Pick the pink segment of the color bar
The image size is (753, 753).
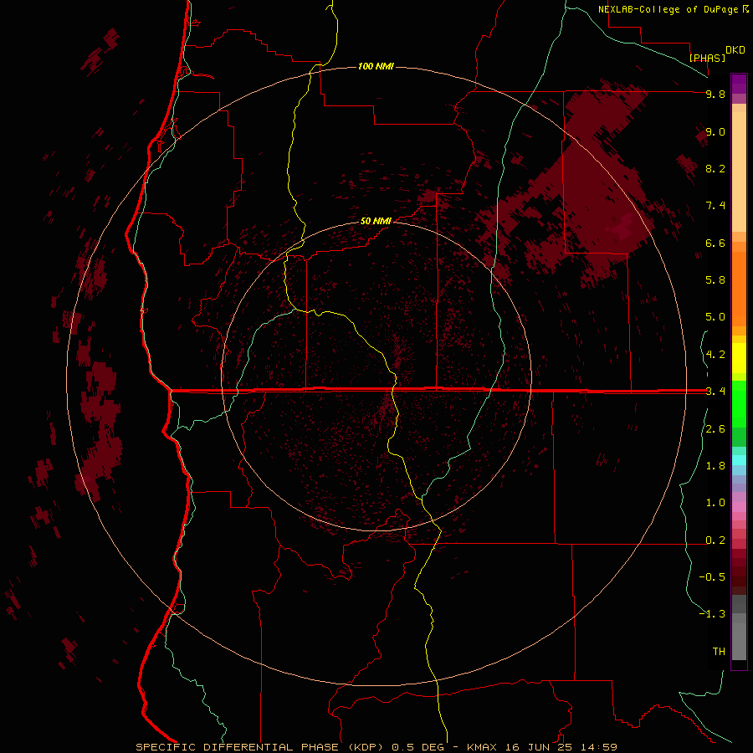[739, 507]
